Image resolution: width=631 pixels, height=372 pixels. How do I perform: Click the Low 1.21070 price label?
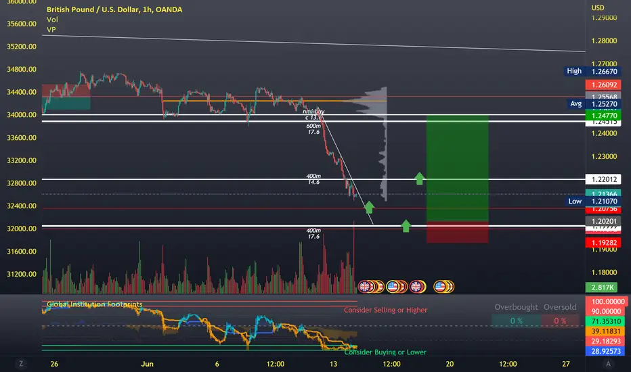point(594,201)
